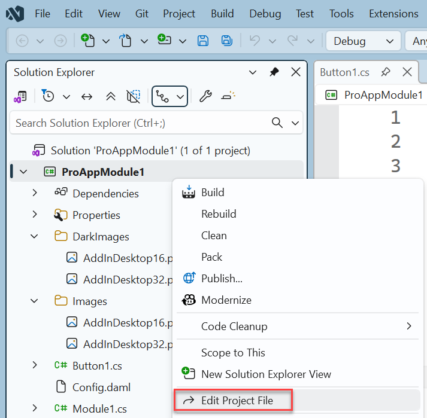Click the Preview Selected Items icon
The width and height of the screenshot is (427, 418).
(x=228, y=96)
